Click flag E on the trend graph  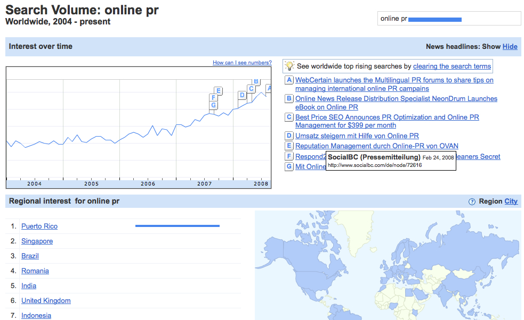tap(219, 91)
